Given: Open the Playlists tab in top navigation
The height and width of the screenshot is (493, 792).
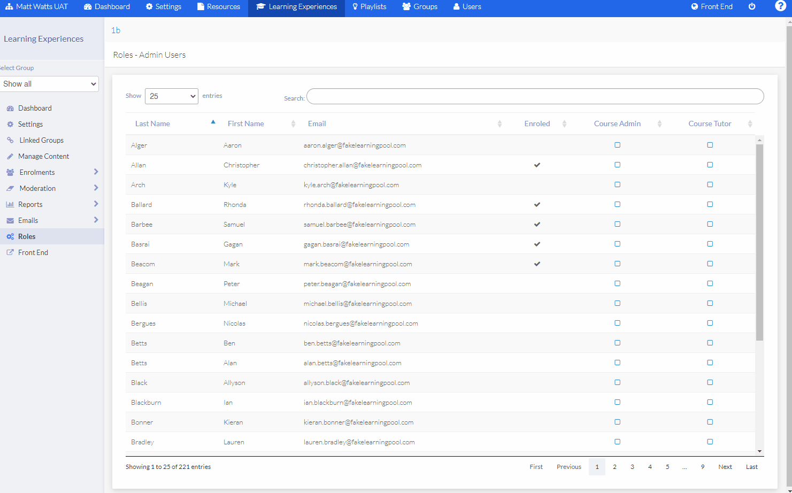Looking at the screenshot, I should pyautogui.click(x=369, y=6).
